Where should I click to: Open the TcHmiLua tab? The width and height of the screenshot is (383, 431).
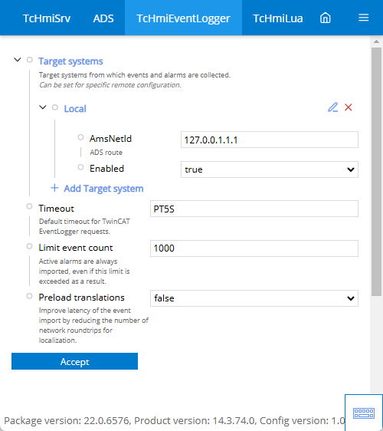pyautogui.click(x=277, y=18)
